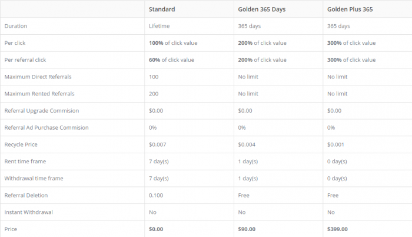Viewport: 412px width, 237px height.
Task: Click 100% of click value cell
Action: 173,43
